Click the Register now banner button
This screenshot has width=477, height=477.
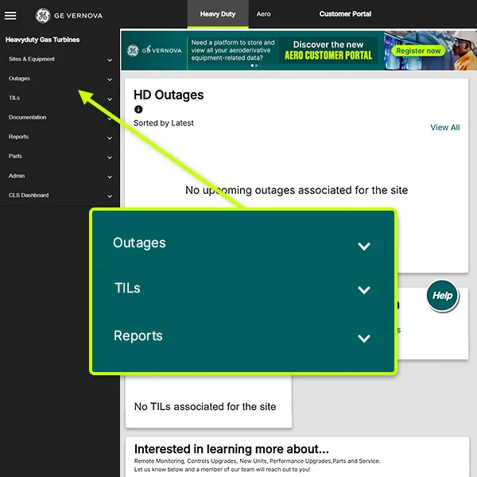418,51
